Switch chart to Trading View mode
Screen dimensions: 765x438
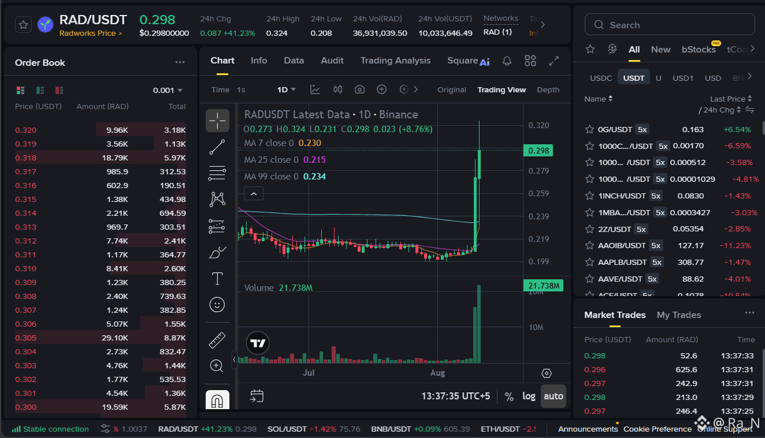(502, 89)
